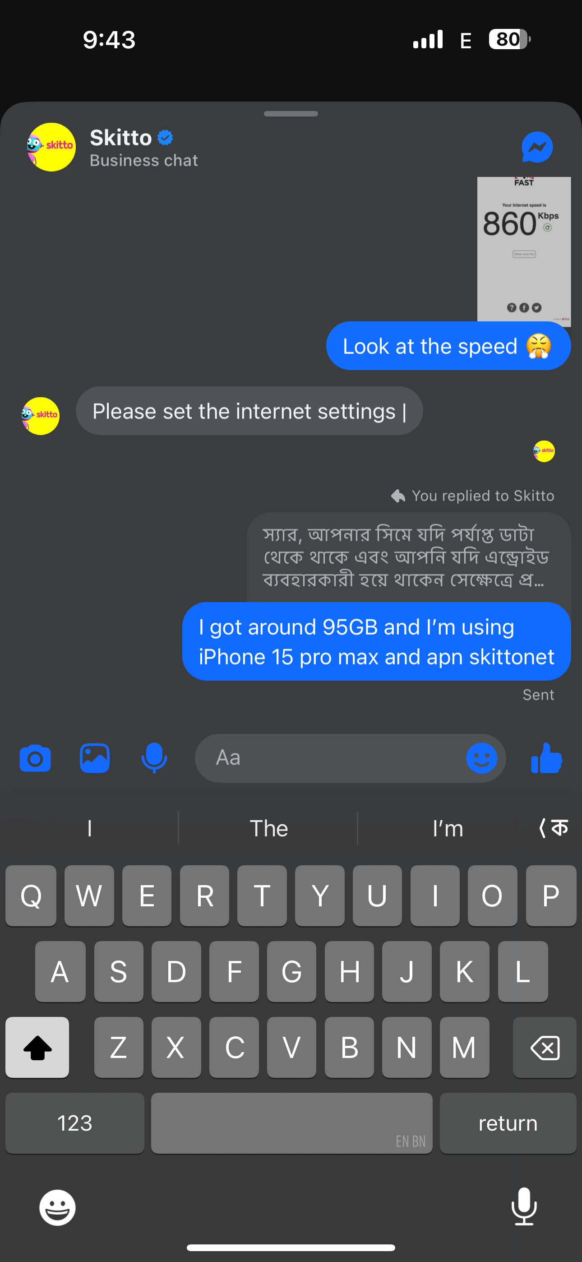Screen dimensions: 582x1262
Task: Tap the backspace delete key
Action: point(545,1048)
